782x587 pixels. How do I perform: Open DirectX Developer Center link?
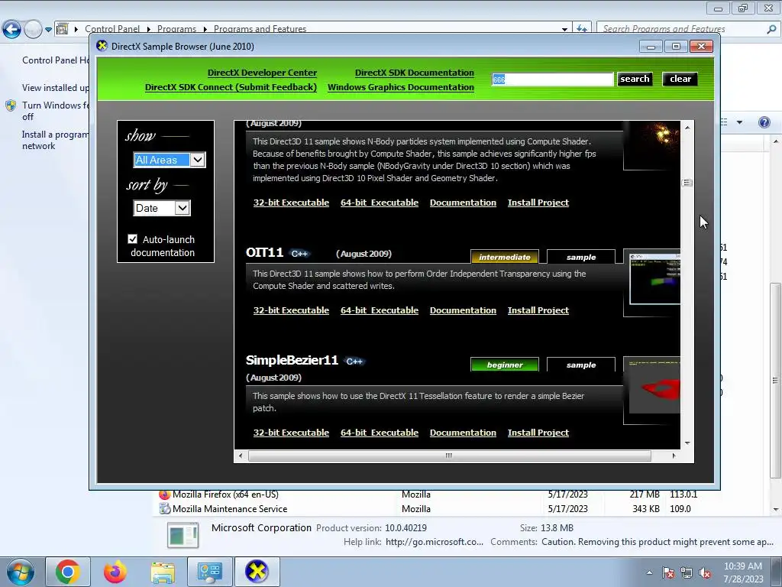point(262,73)
